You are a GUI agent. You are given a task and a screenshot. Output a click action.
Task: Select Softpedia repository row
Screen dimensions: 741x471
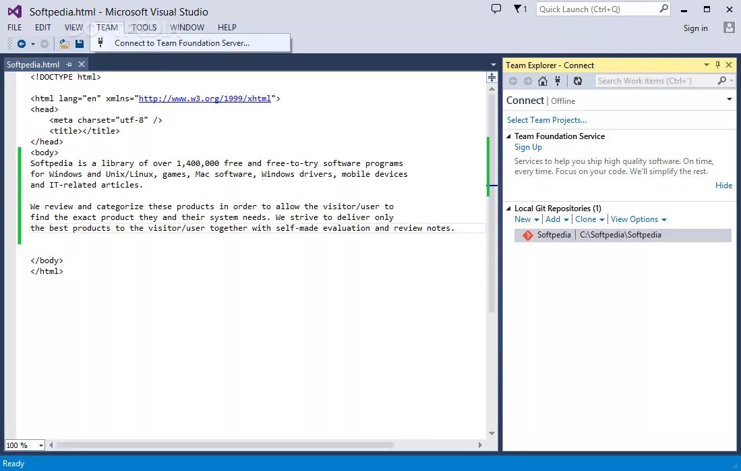623,235
